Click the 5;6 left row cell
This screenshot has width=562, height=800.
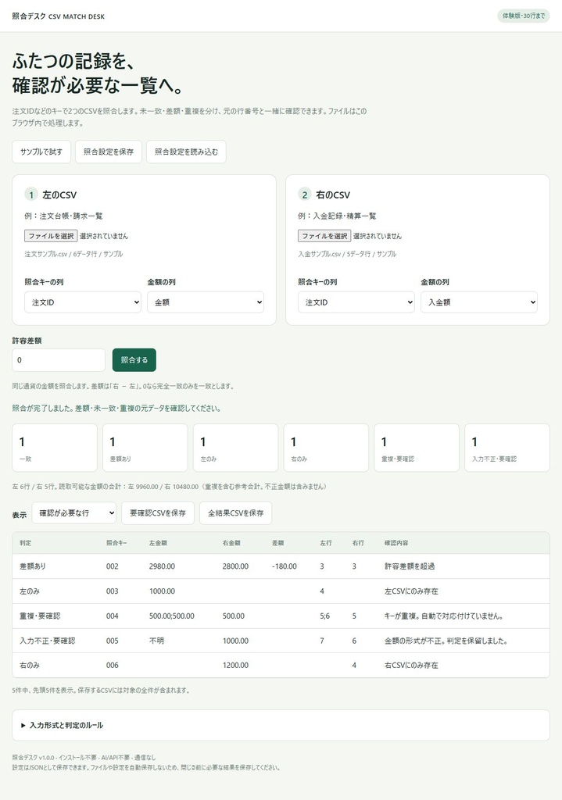[325, 616]
